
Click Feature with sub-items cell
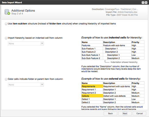[x=117, y=45]
